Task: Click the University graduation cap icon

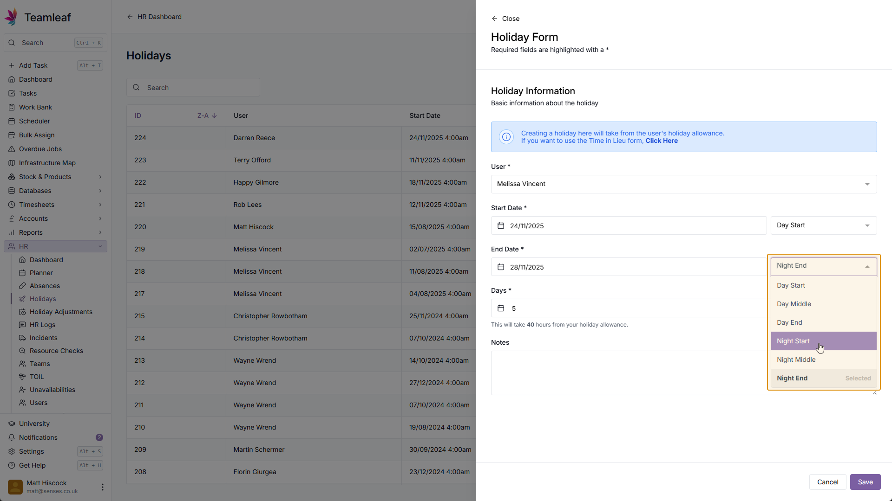Action: click(x=12, y=424)
